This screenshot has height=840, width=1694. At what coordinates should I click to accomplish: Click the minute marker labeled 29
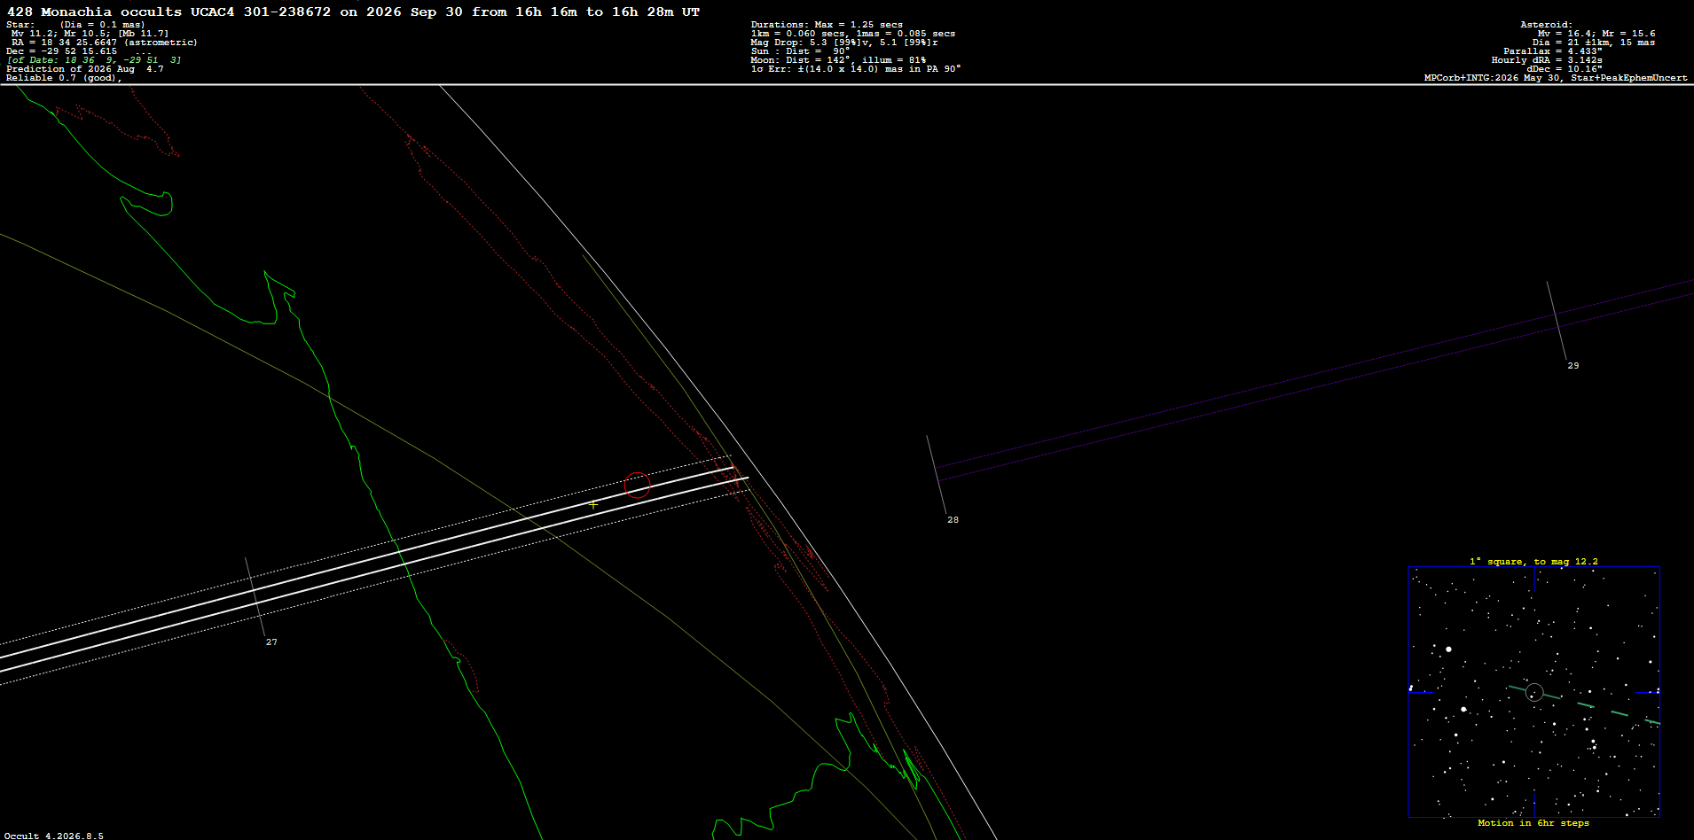point(1572,366)
